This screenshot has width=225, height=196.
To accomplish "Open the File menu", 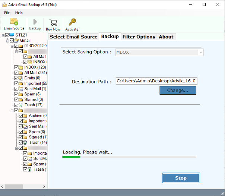I will [x=7, y=13].
